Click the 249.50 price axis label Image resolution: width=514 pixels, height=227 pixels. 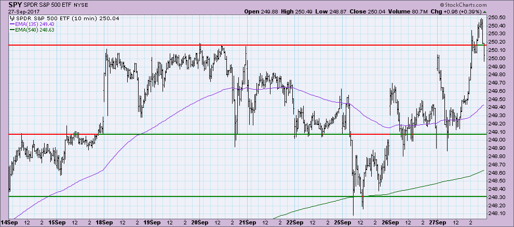[496, 99]
